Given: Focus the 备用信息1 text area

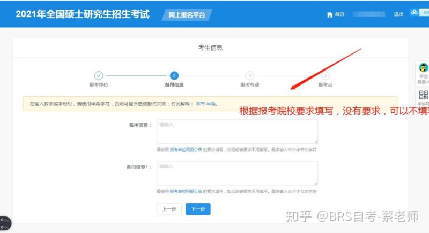Looking at the screenshot, I should [x=237, y=173].
